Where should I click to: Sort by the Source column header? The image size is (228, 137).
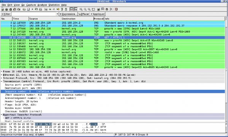coord(45,19)
